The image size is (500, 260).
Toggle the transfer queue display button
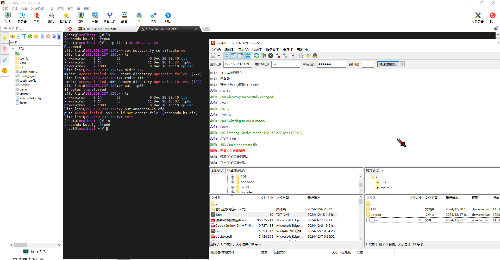(248, 56)
